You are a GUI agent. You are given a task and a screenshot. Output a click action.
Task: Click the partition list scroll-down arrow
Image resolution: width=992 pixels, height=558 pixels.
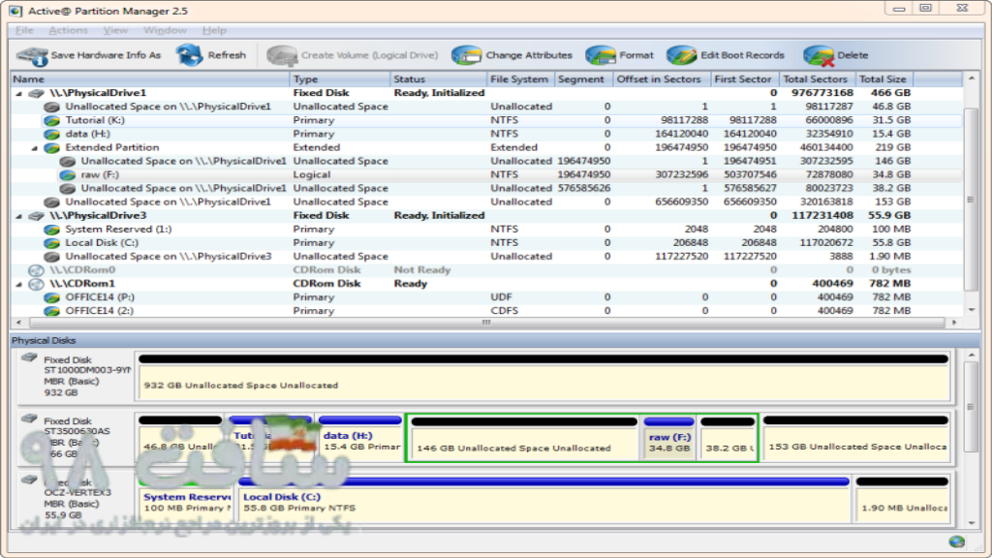click(971, 310)
